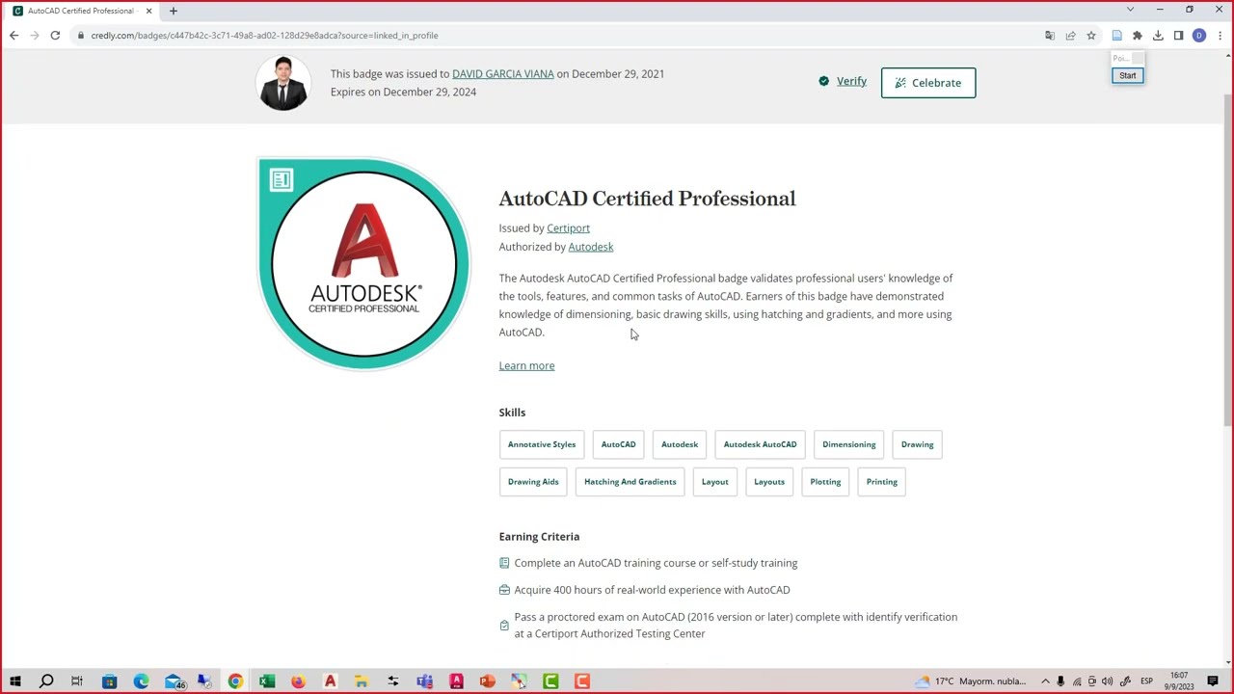This screenshot has height=694, width=1234.
Task: Click the badge type icon on the AutoCAD badge
Action: click(x=282, y=180)
